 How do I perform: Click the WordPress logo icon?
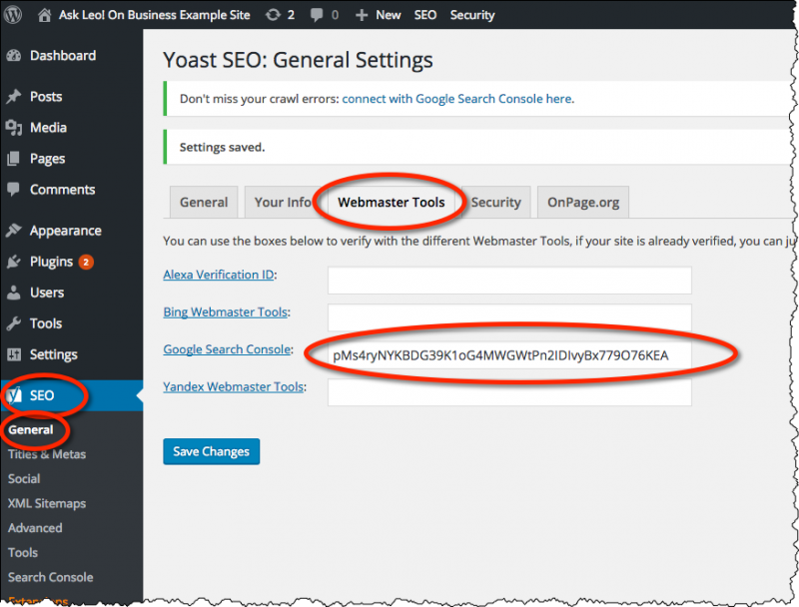coord(13,14)
